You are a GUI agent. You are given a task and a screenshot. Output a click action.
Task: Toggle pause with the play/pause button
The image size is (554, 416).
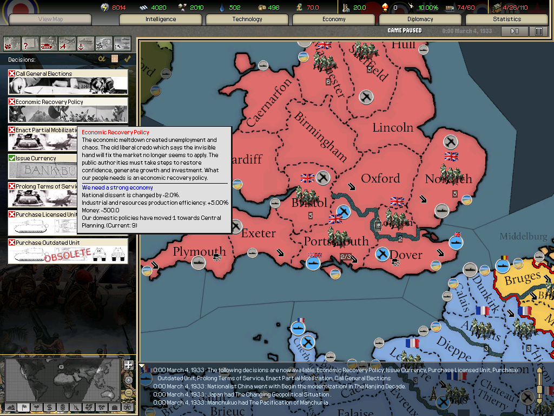515,31
